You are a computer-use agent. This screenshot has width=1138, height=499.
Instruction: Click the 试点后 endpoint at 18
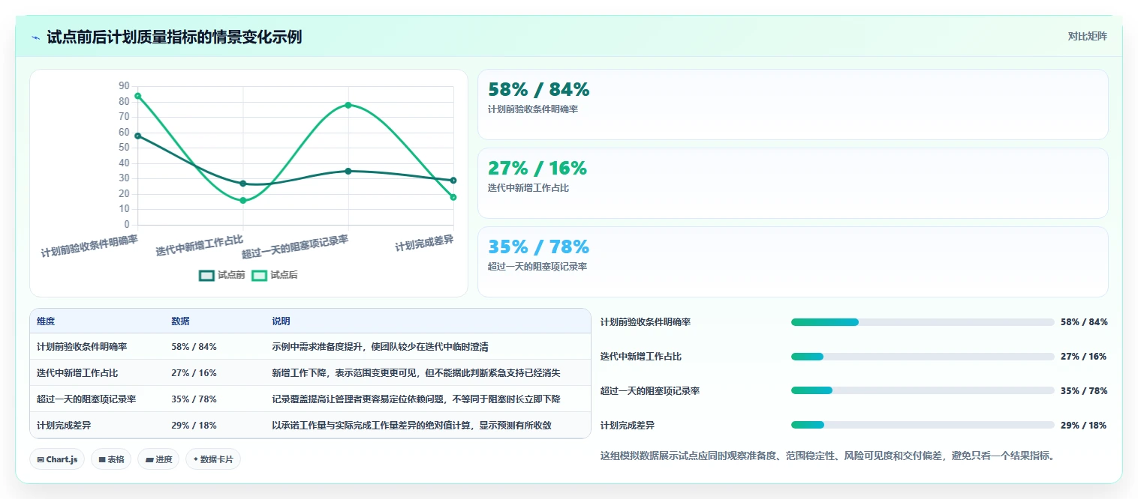point(453,197)
